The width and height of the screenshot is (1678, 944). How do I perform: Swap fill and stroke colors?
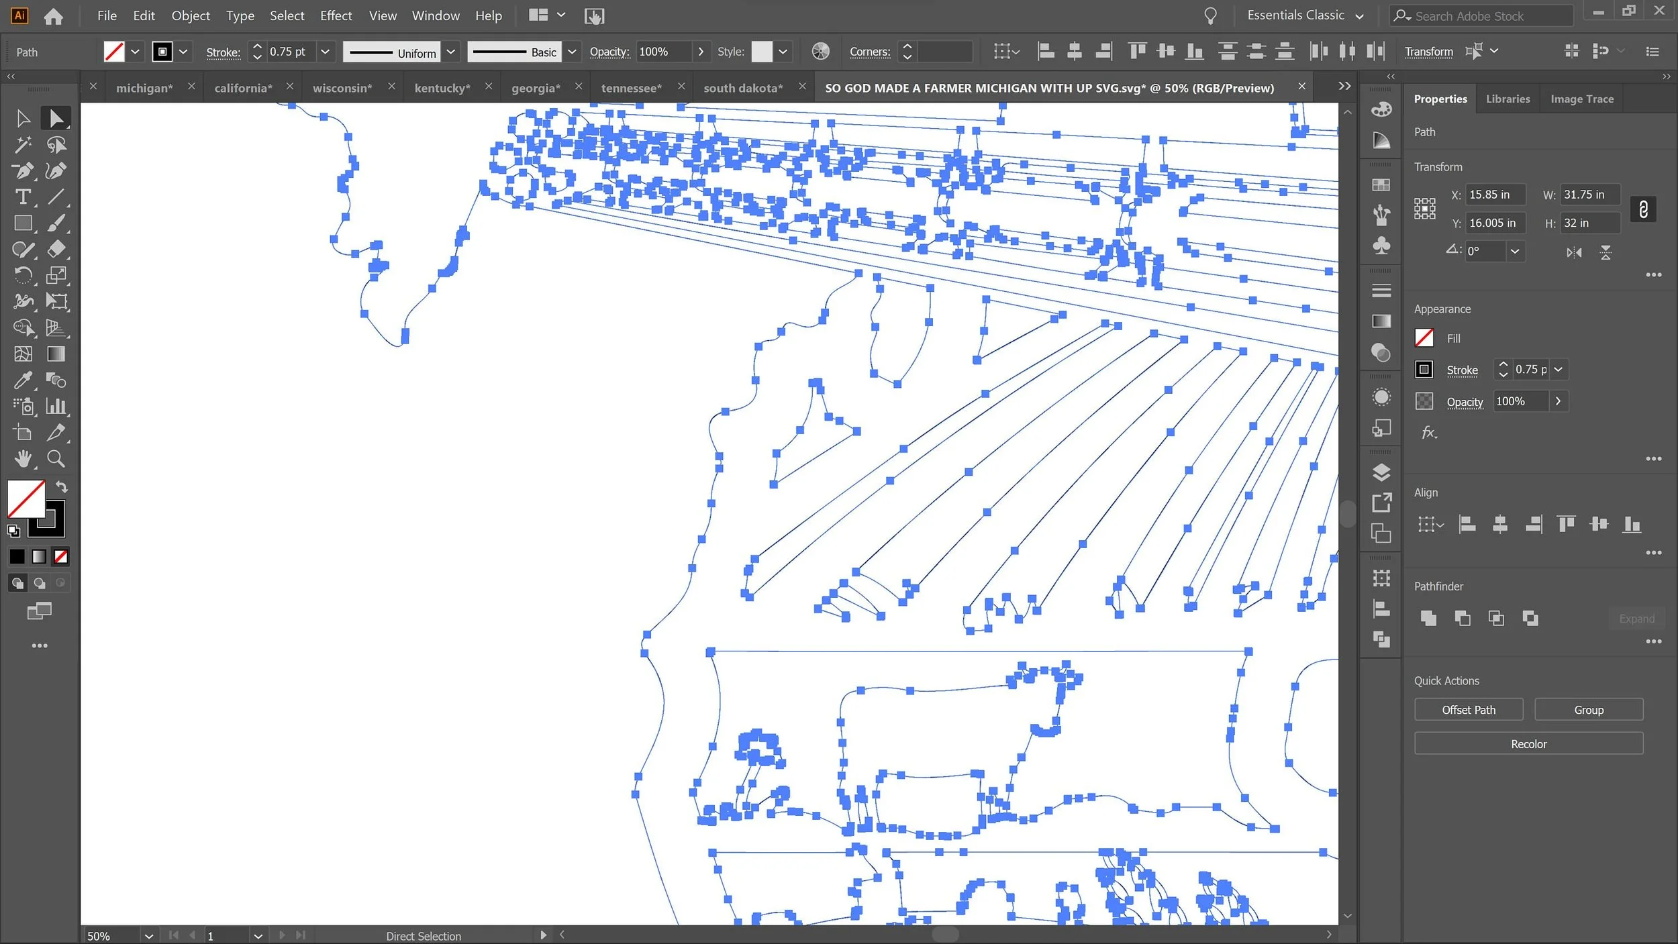click(x=62, y=487)
